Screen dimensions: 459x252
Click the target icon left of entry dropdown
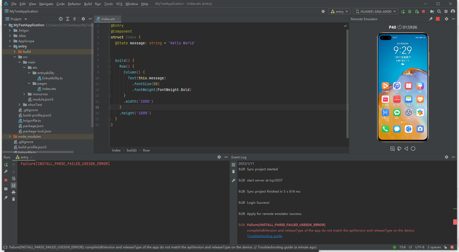(x=323, y=11)
